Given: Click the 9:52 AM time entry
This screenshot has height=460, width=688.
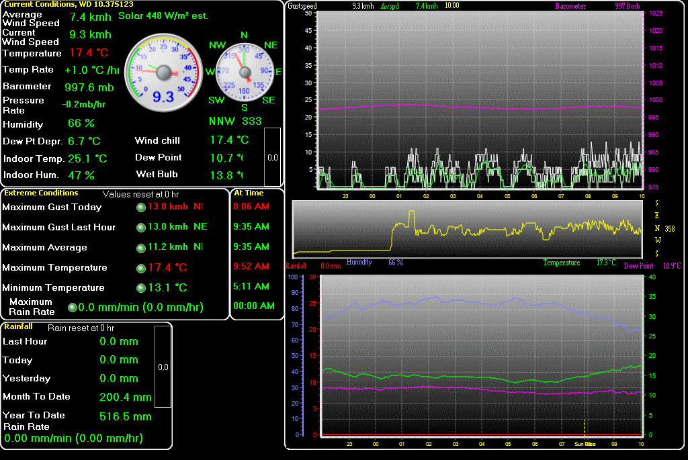Looking at the screenshot, I should tap(251, 266).
